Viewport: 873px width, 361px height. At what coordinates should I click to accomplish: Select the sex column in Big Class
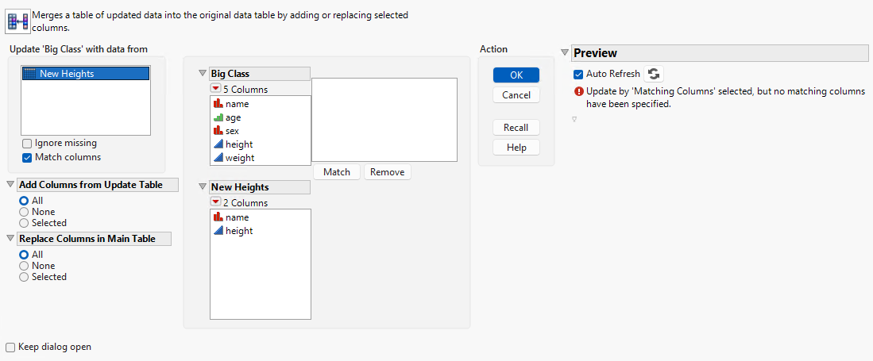click(231, 131)
